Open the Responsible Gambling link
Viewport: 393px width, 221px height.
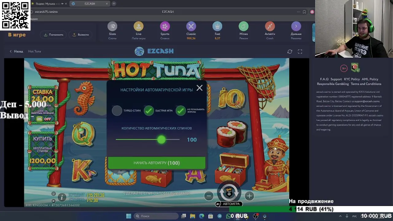tap(333, 84)
